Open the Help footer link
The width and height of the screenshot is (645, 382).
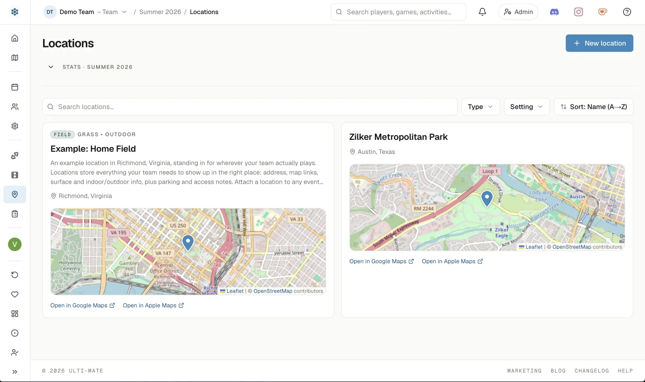click(x=625, y=371)
